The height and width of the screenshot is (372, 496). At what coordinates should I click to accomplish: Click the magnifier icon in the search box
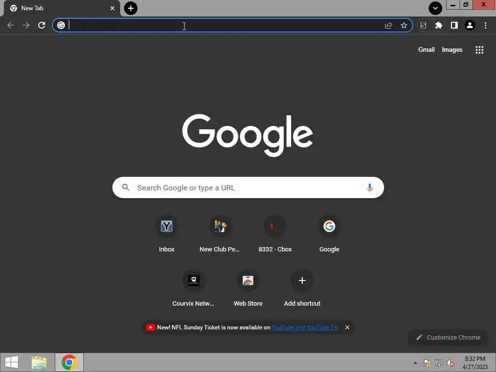click(125, 187)
